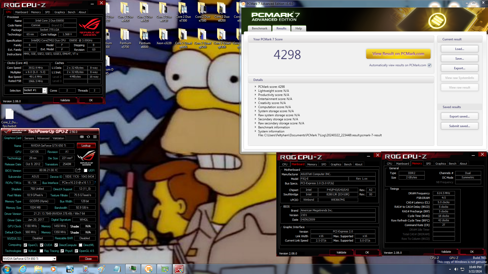Click the Export... button in PCMark
The height and width of the screenshot is (274, 488).
click(x=459, y=68)
